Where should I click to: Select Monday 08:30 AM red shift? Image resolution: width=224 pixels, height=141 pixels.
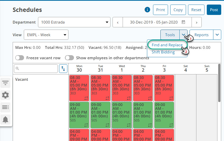coord(79,88)
